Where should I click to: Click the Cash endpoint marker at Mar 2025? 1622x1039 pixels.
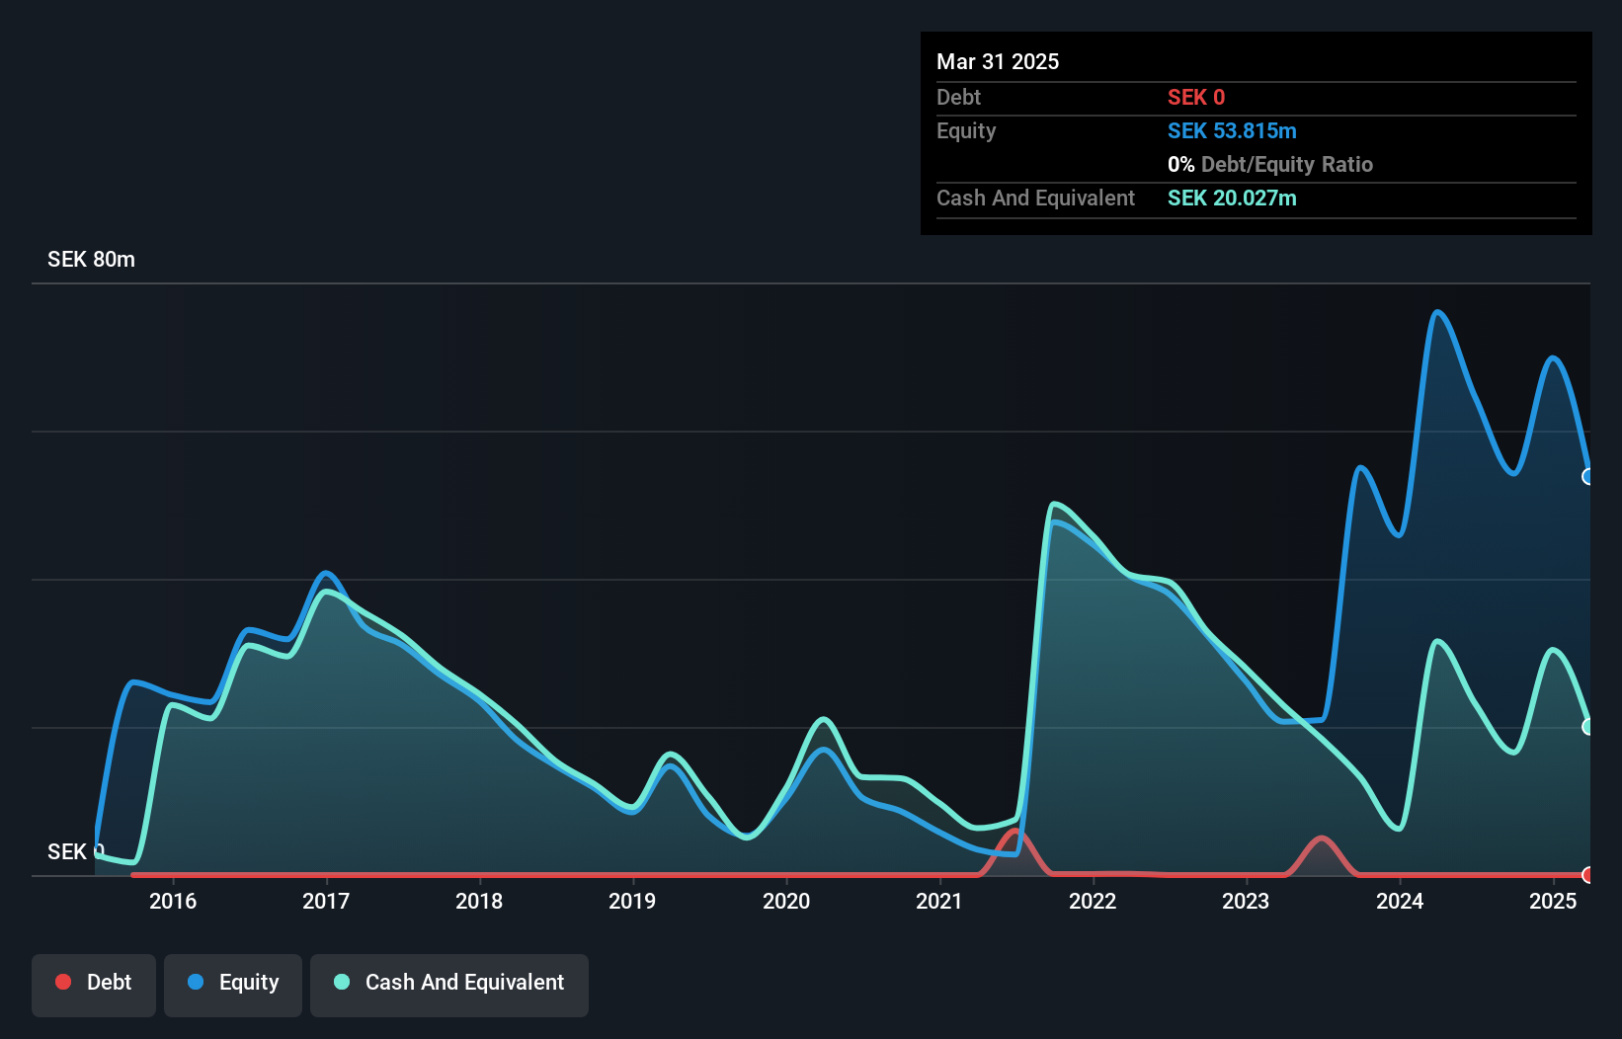click(1588, 727)
